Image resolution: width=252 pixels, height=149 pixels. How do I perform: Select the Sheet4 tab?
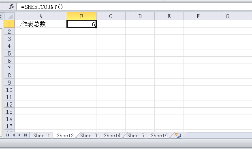[x=112, y=136]
